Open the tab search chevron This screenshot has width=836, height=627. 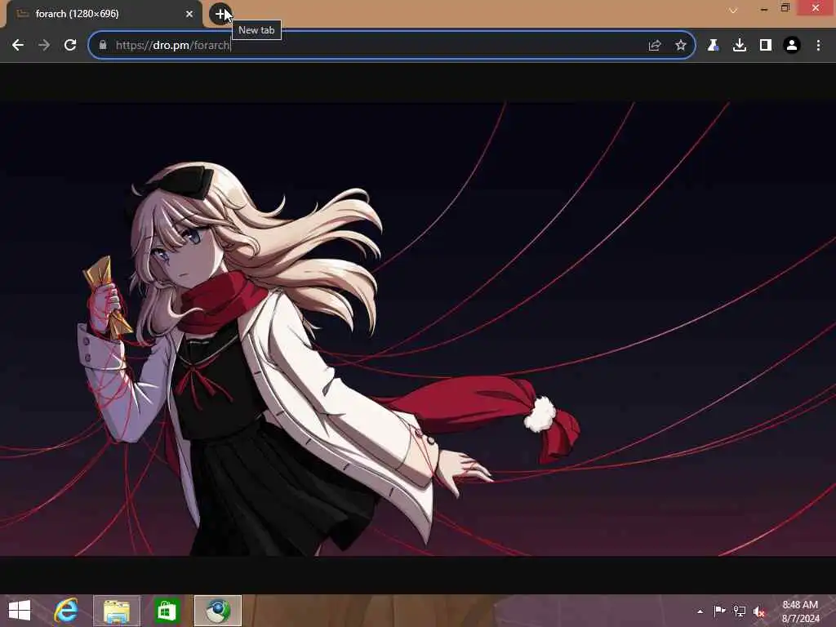pyautogui.click(x=734, y=10)
